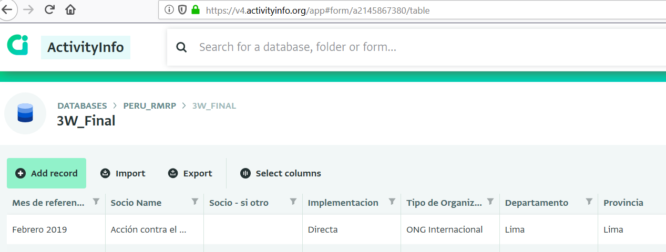Click the blue database icon

click(25, 113)
